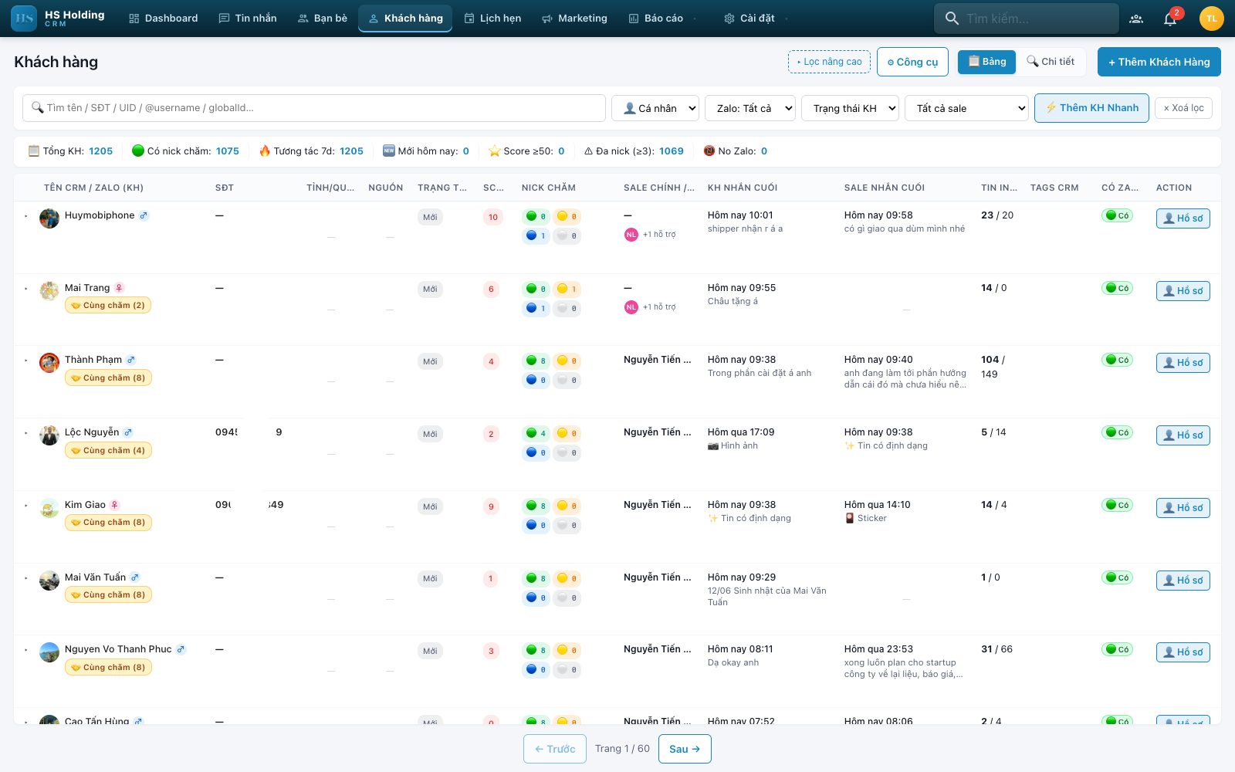
Task: Click Huymobiphone's profile avatar
Action: pyautogui.click(x=49, y=218)
